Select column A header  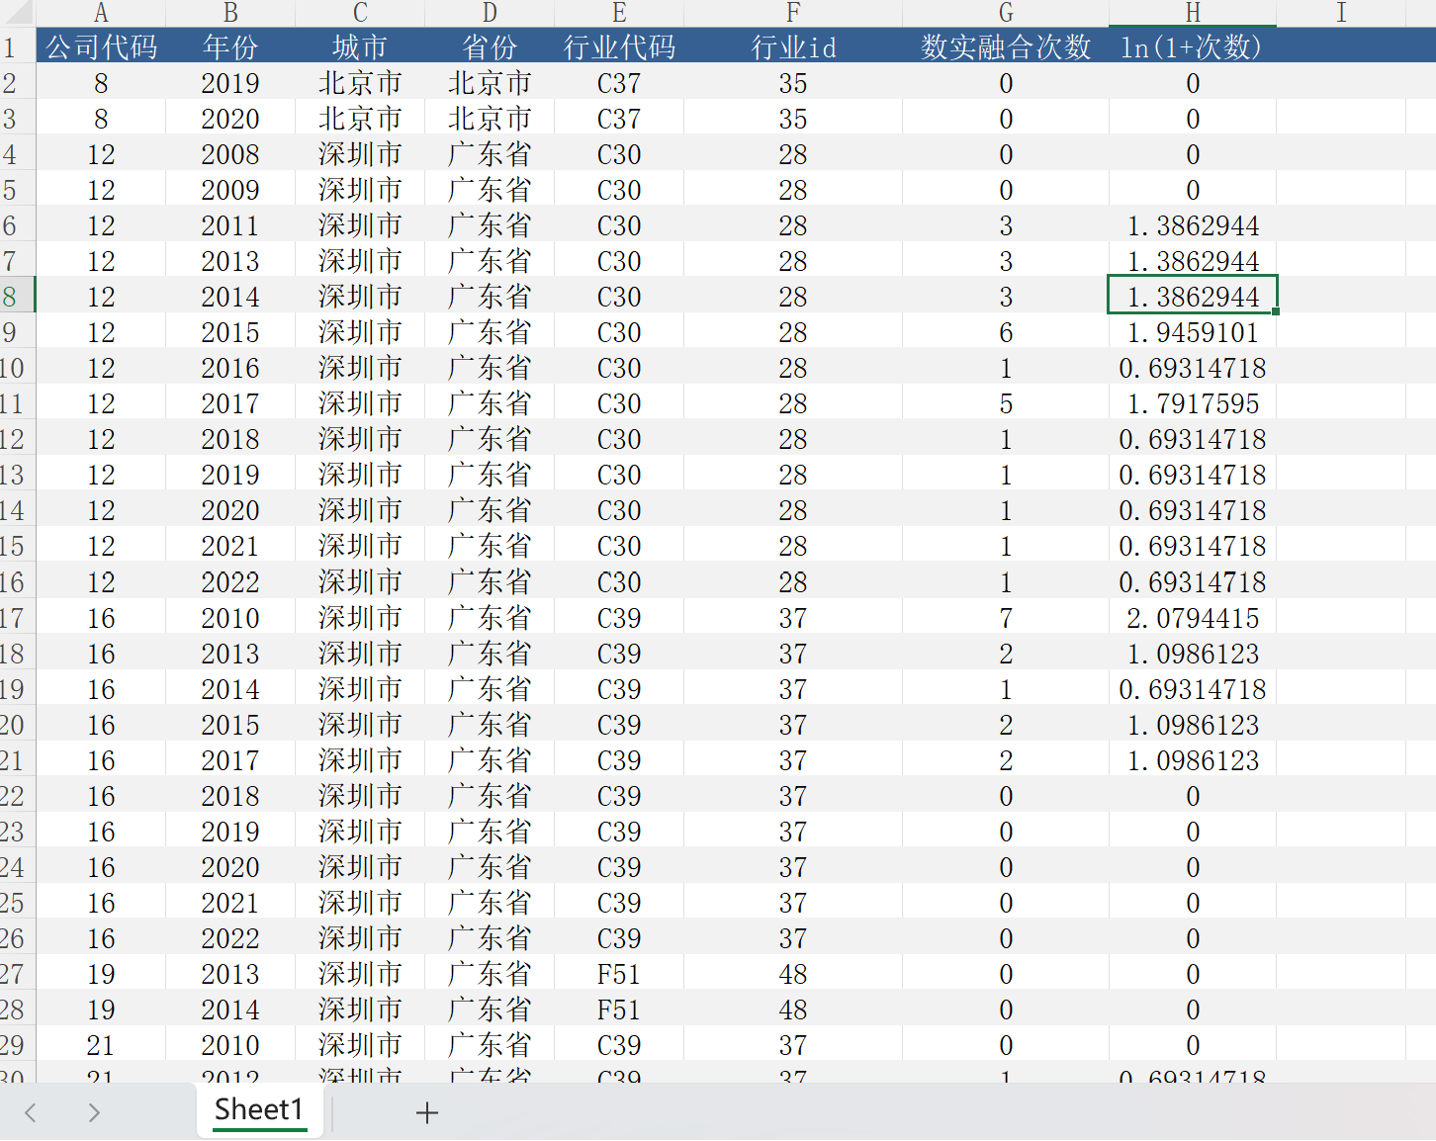[101, 13]
